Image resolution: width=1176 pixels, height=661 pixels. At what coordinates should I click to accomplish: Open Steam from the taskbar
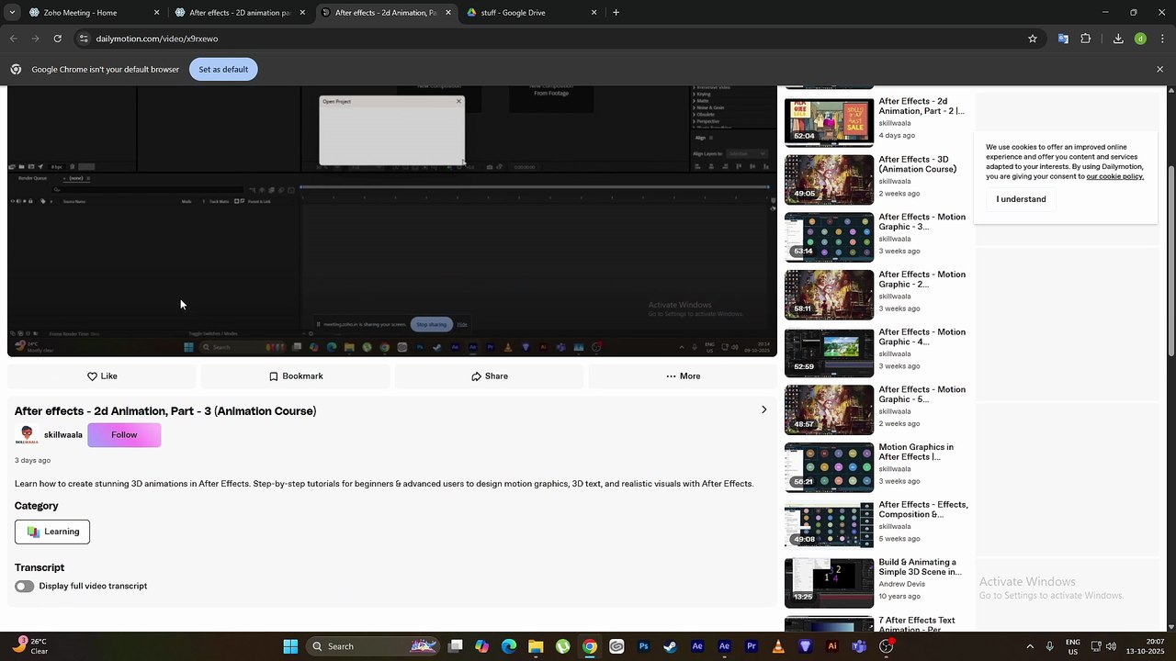tap(670, 646)
